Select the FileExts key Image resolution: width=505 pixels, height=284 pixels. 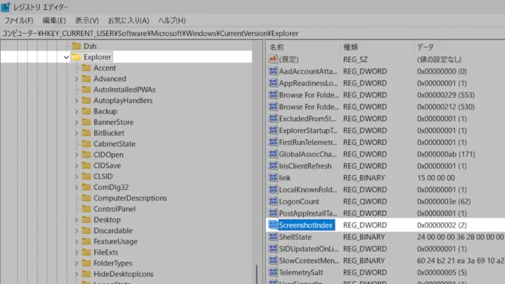(106, 252)
